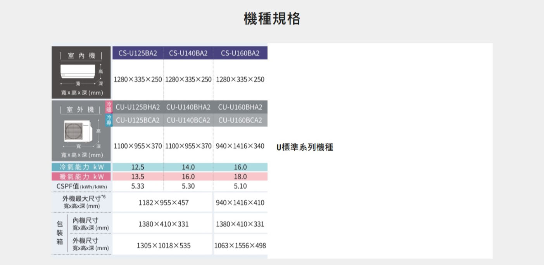
Task: Click the outdoor unit illustration
Action: click(x=77, y=130)
